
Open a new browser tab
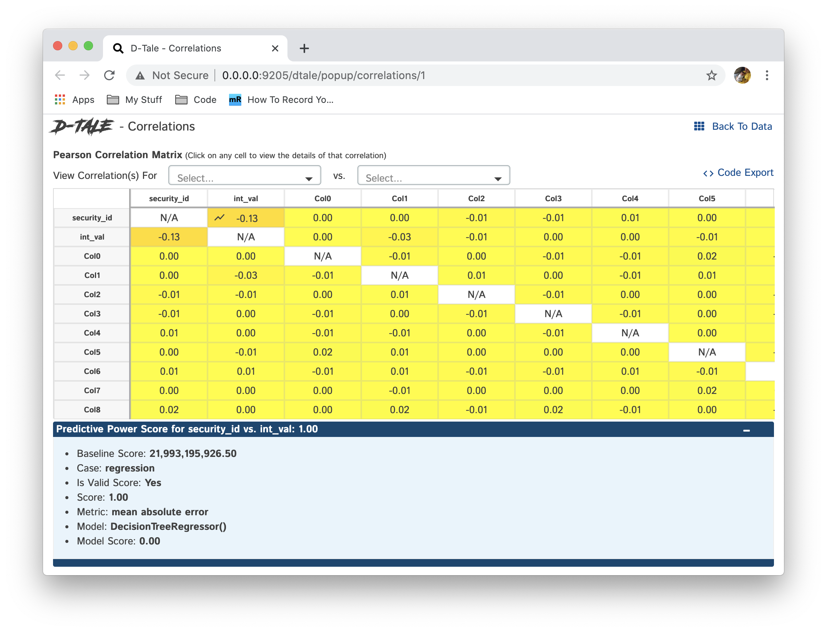coord(304,48)
